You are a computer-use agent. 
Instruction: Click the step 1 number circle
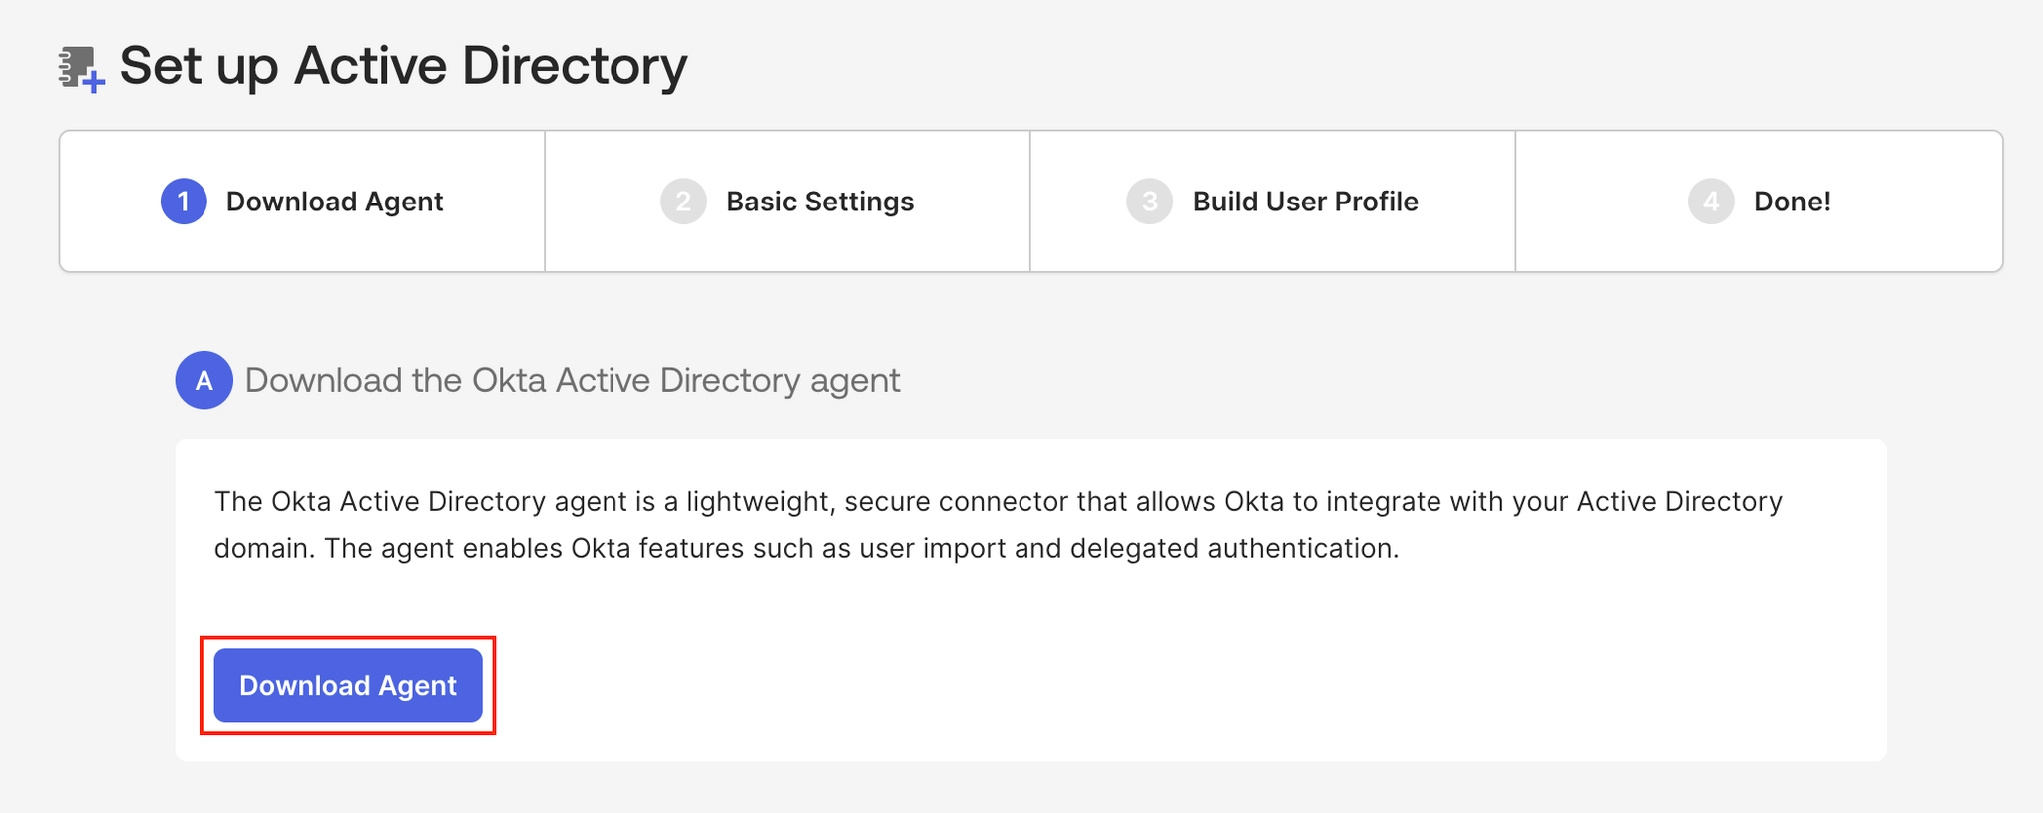click(x=184, y=202)
